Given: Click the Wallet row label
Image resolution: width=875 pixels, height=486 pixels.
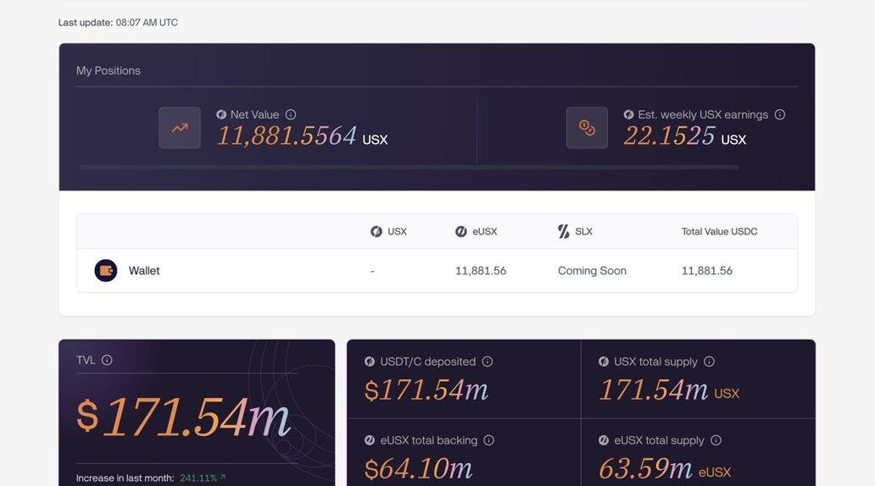Looking at the screenshot, I should pyautogui.click(x=144, y=271).
